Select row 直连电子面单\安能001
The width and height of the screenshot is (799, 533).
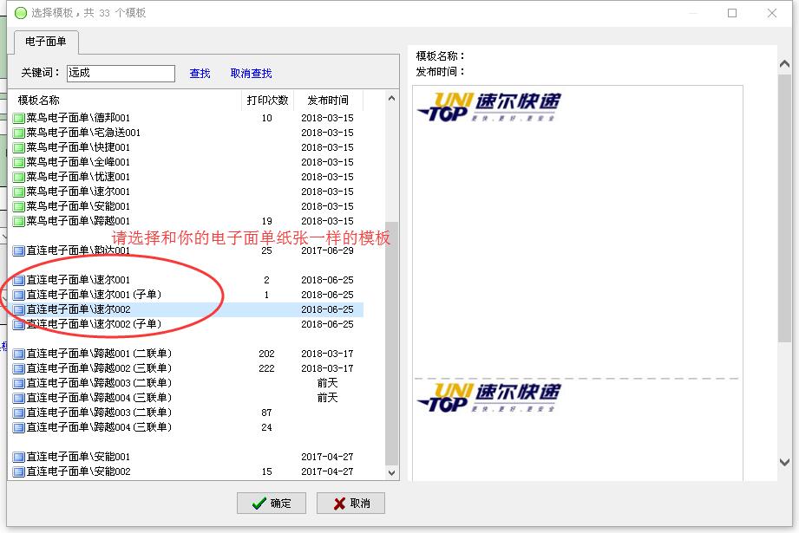(187, 457)
